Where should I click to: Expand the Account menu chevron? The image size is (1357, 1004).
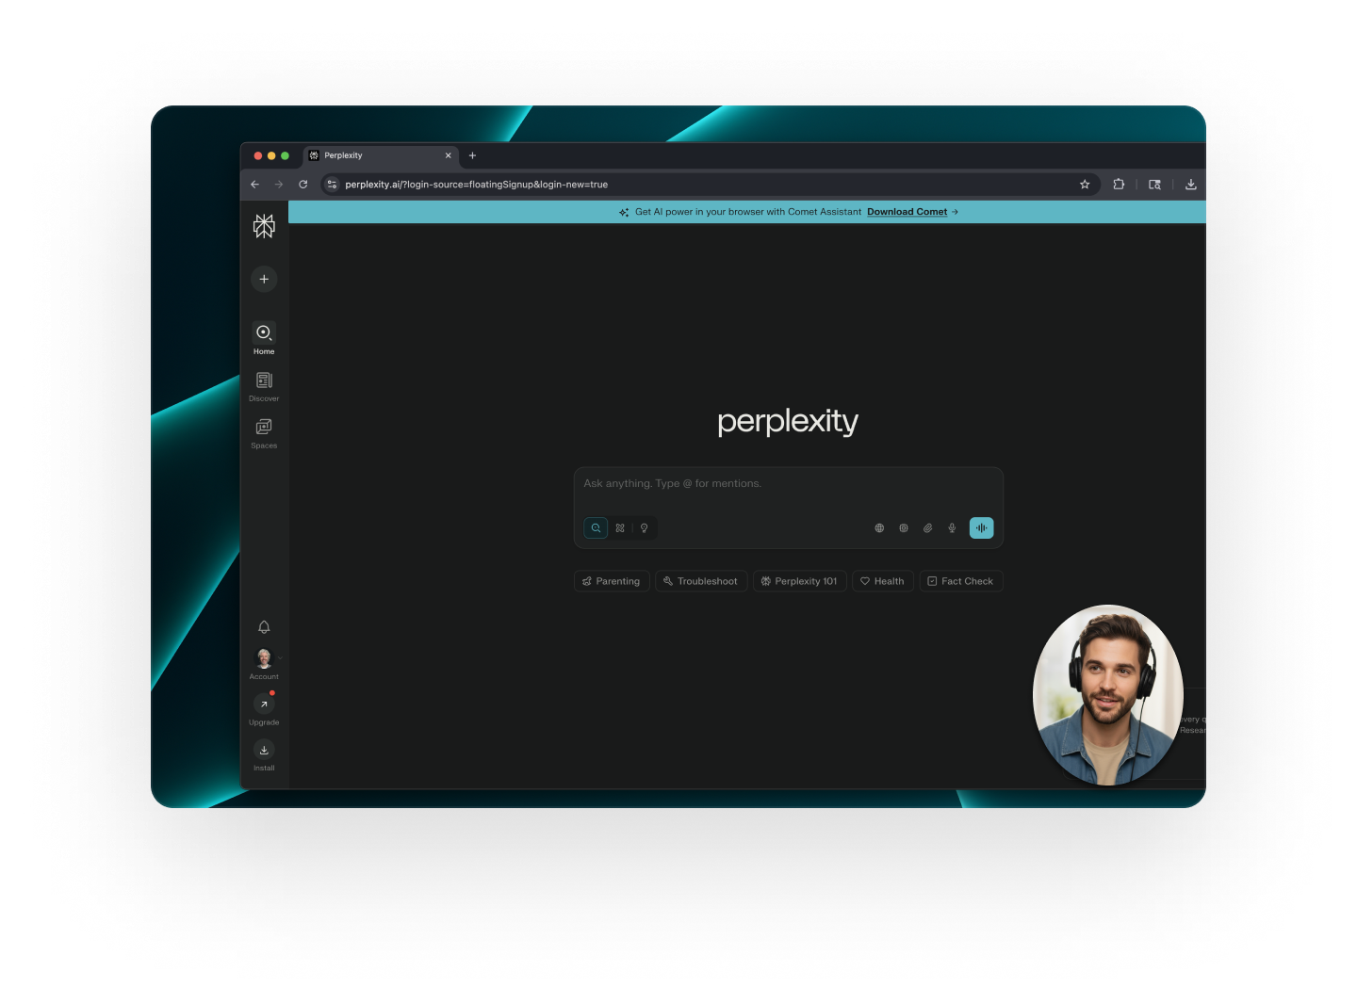[x=280, y=658]
